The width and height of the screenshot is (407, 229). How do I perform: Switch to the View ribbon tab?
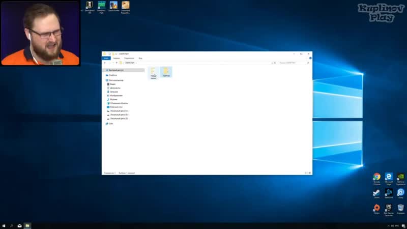[x=140, y=58]
